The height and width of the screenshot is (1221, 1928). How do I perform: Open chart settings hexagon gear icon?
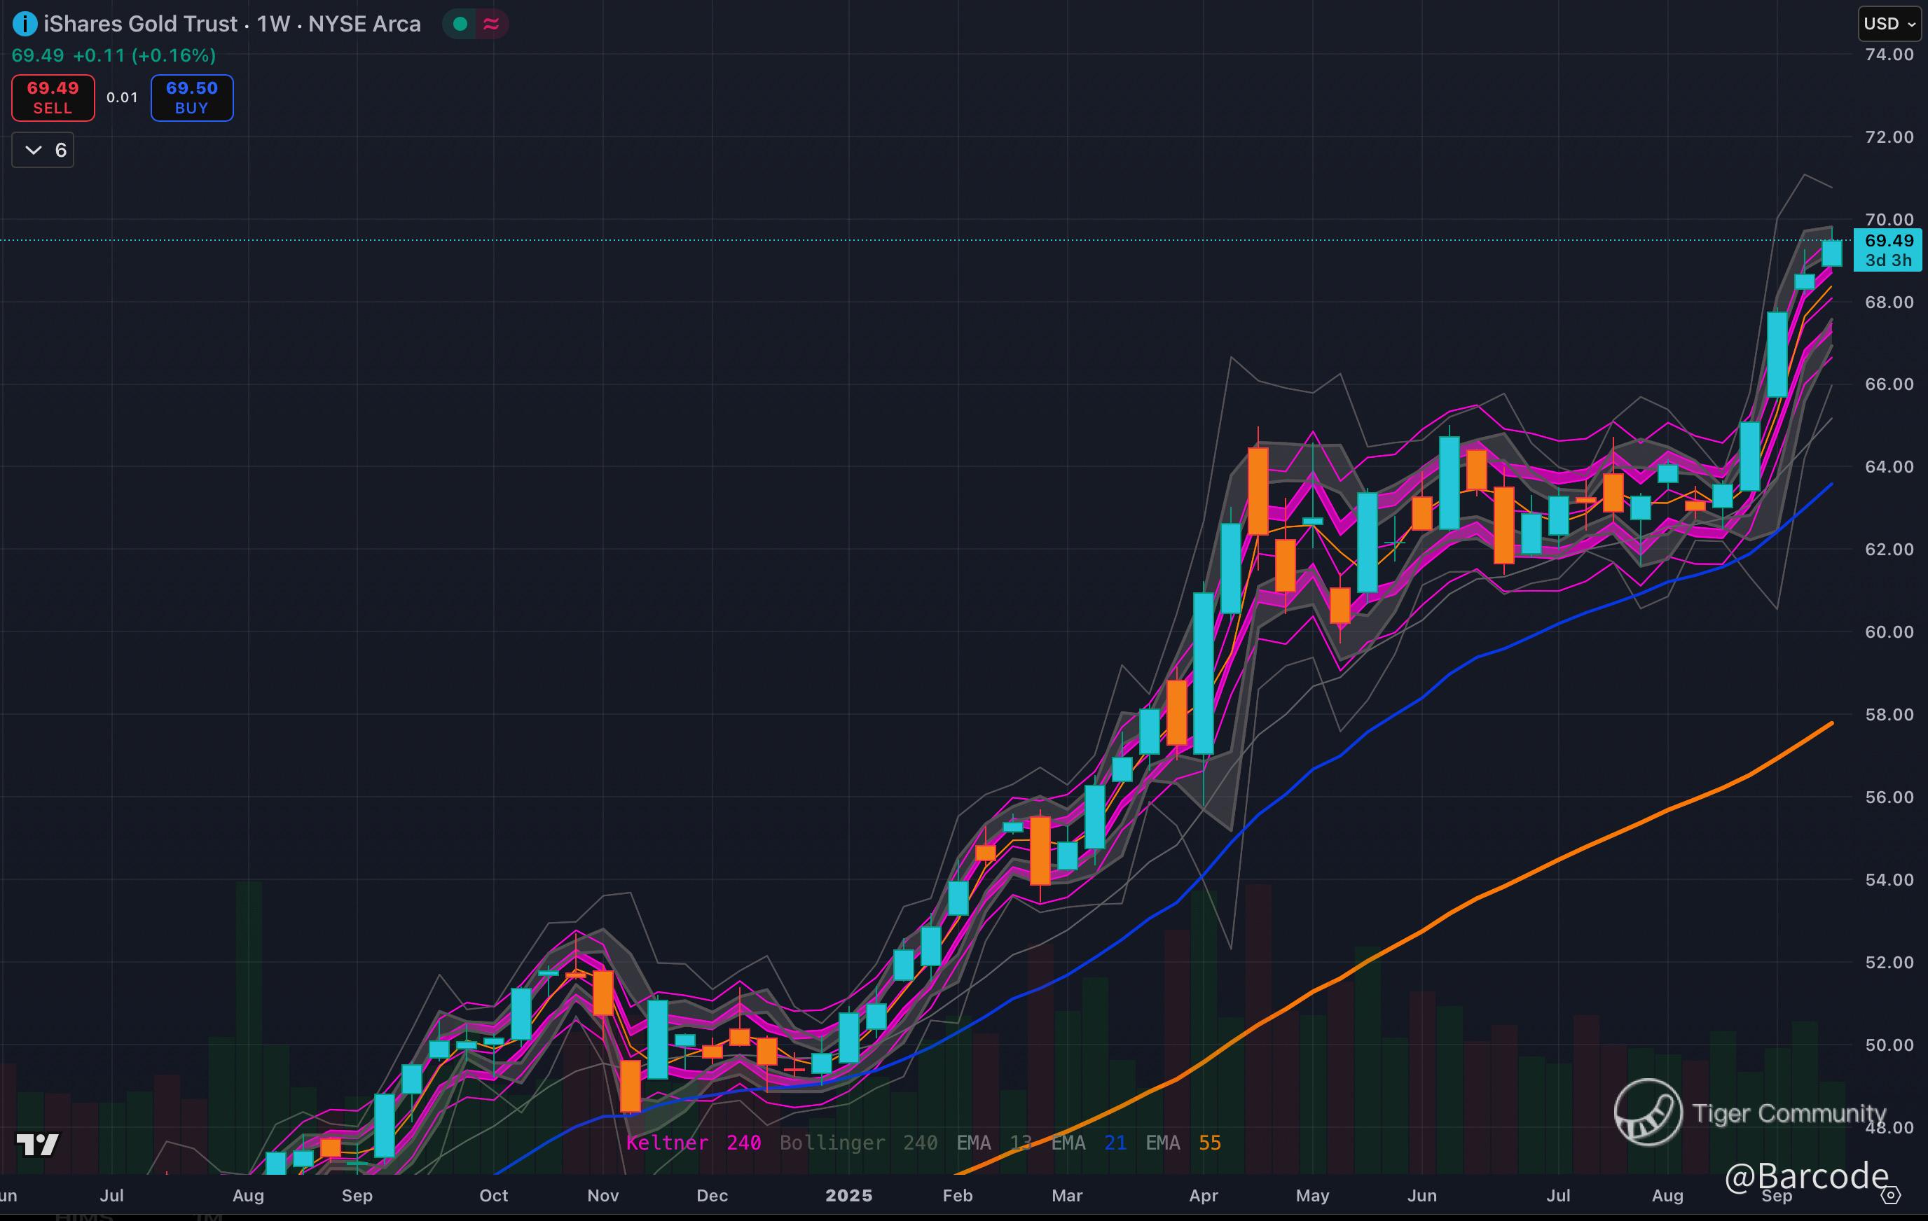tap(1890, 1195)
